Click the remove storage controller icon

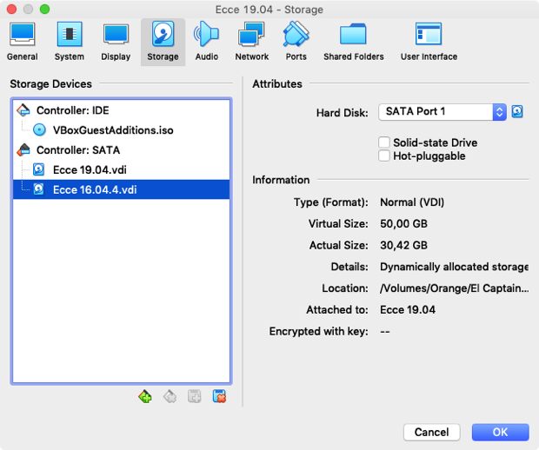(x=170, y=396)
